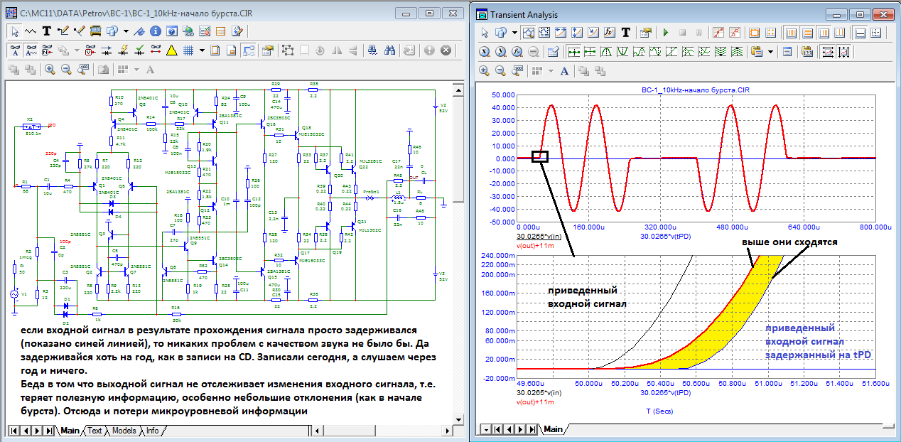Toggle Attribute Text visibility glasses icon
Image resolution: width=901 pixels, height=442 pixels.
14,50
